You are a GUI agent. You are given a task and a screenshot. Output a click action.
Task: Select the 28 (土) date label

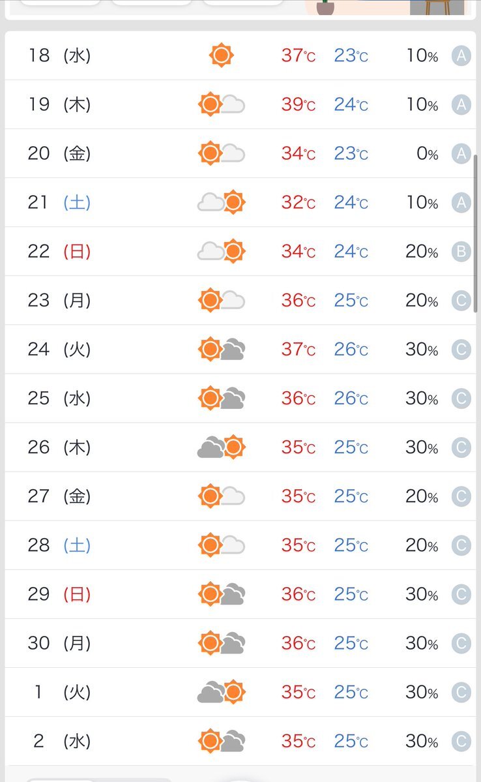tap(59, 545)
